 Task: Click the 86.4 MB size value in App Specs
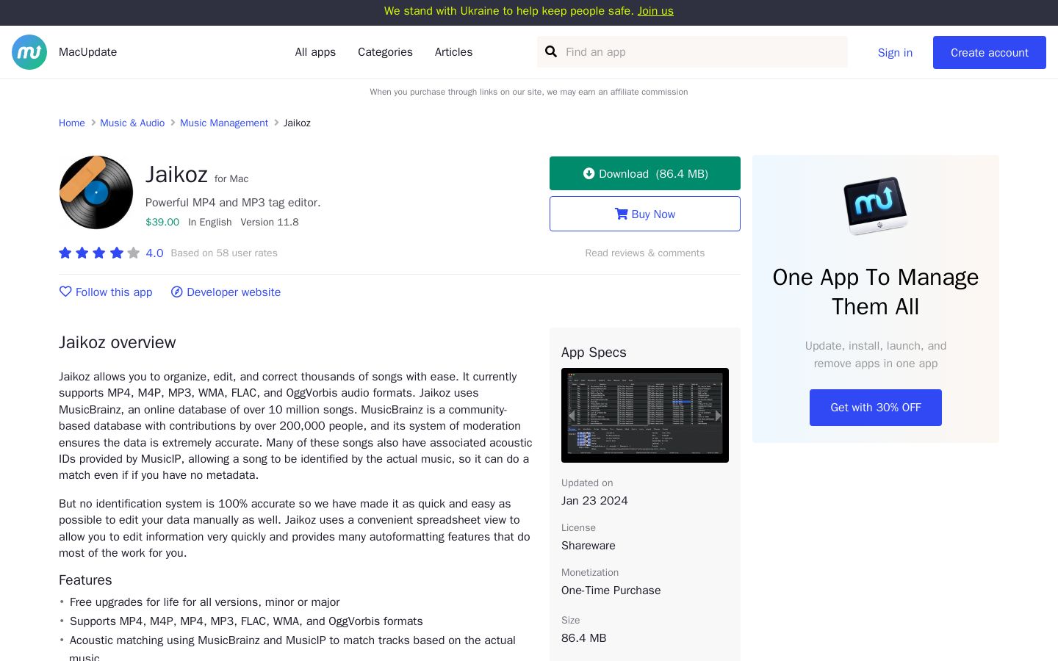[584, 638]
